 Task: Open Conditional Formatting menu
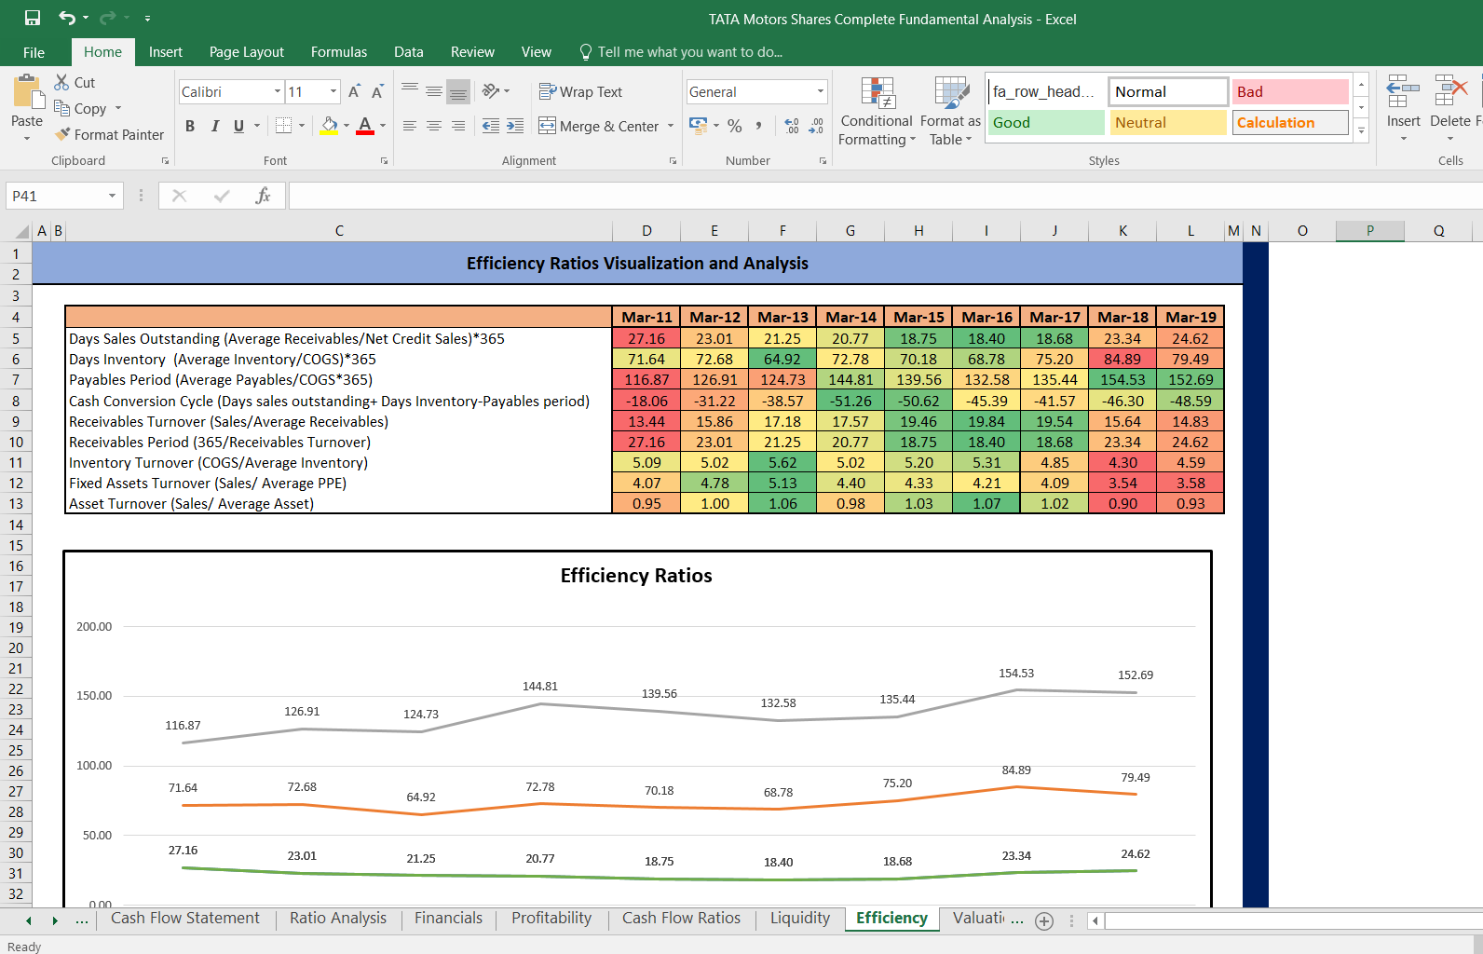877,111
